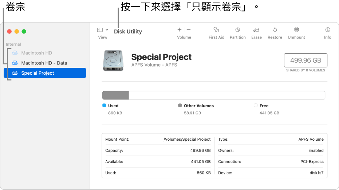Click the '/Volumes/Special Project' mount point value
Screen dimensions: 339x190
187,139
